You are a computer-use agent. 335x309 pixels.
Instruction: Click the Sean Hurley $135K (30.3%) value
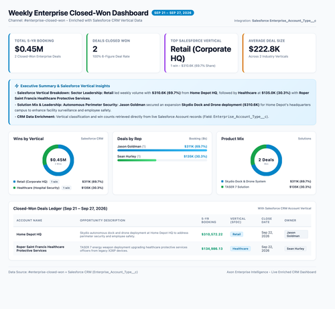click(x=196, y=156)
